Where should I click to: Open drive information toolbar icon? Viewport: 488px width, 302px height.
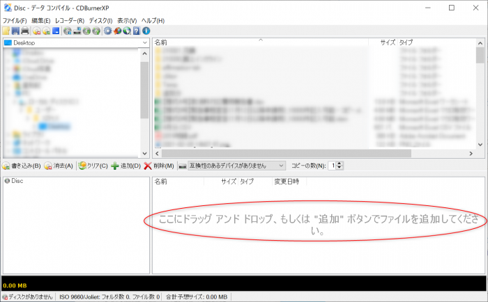coord(77,31)
